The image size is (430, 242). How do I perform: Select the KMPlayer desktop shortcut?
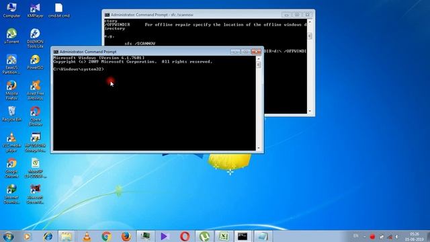click(x=35, y=11)
